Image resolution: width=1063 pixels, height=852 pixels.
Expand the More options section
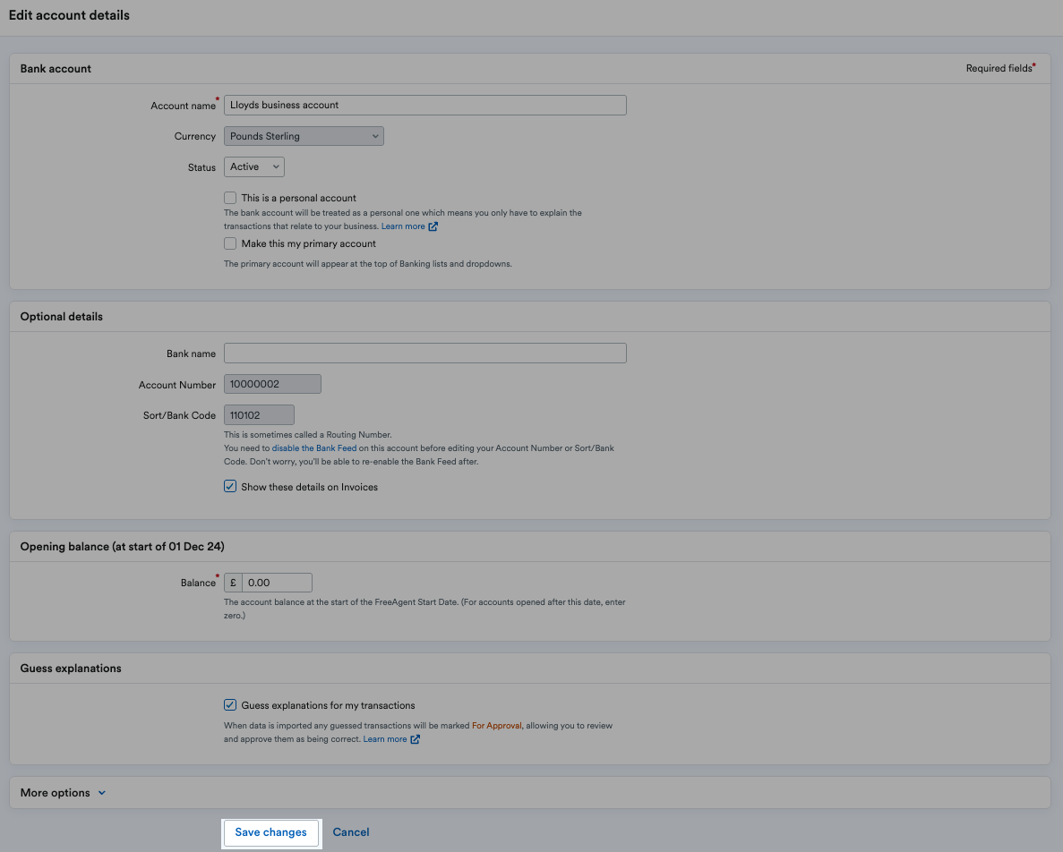(x=63, y=792)
